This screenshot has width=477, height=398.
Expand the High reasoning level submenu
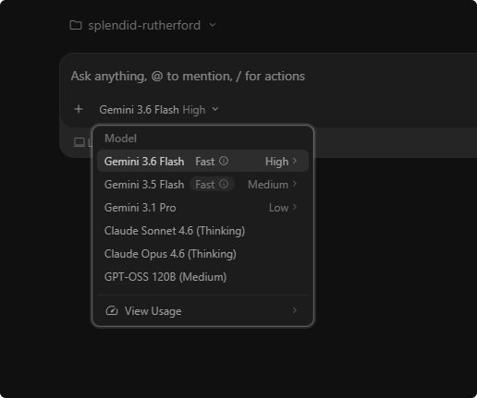(x=281, y=162)
